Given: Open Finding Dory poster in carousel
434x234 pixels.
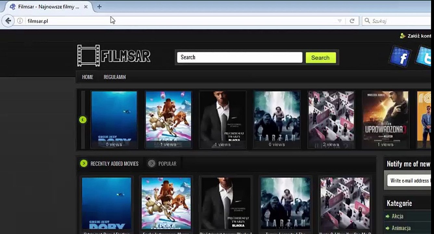Looking at the screenshot, I should 114,120.
